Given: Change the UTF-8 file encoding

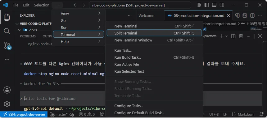Looking at the screenshot, I should pos(214,114).
